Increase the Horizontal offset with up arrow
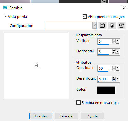 point(114,50)
